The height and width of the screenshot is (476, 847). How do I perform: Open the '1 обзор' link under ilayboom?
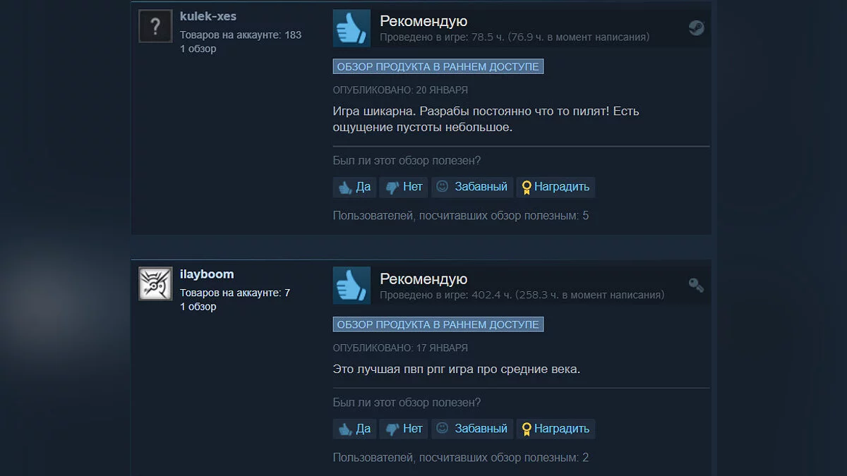(198, 307)
